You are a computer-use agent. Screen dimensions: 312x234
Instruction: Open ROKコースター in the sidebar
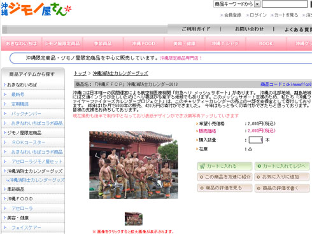29,142
